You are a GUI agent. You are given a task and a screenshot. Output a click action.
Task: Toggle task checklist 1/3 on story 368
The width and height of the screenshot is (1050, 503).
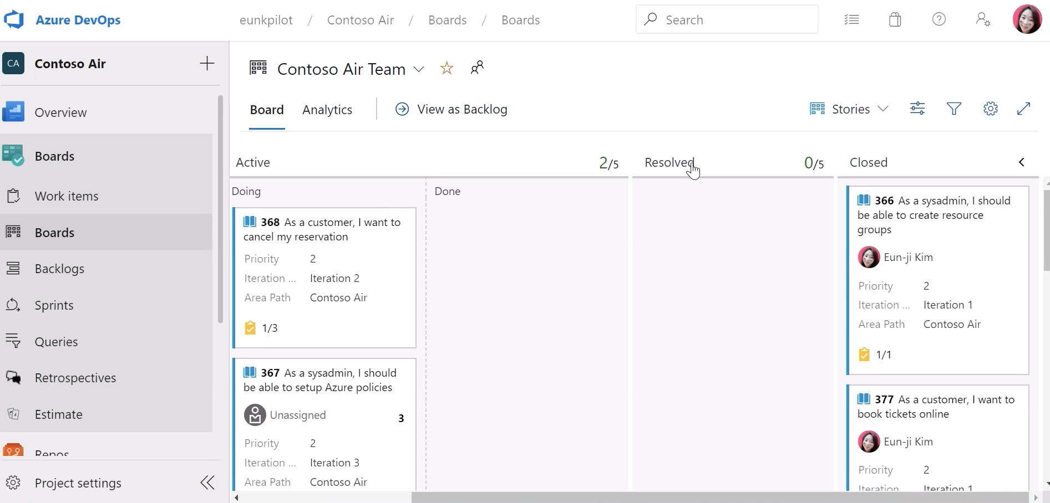261,328
